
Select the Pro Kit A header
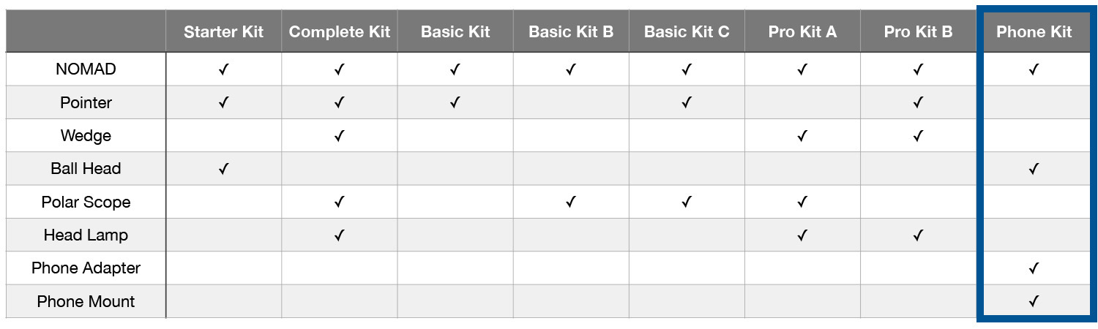pos(802,31)
